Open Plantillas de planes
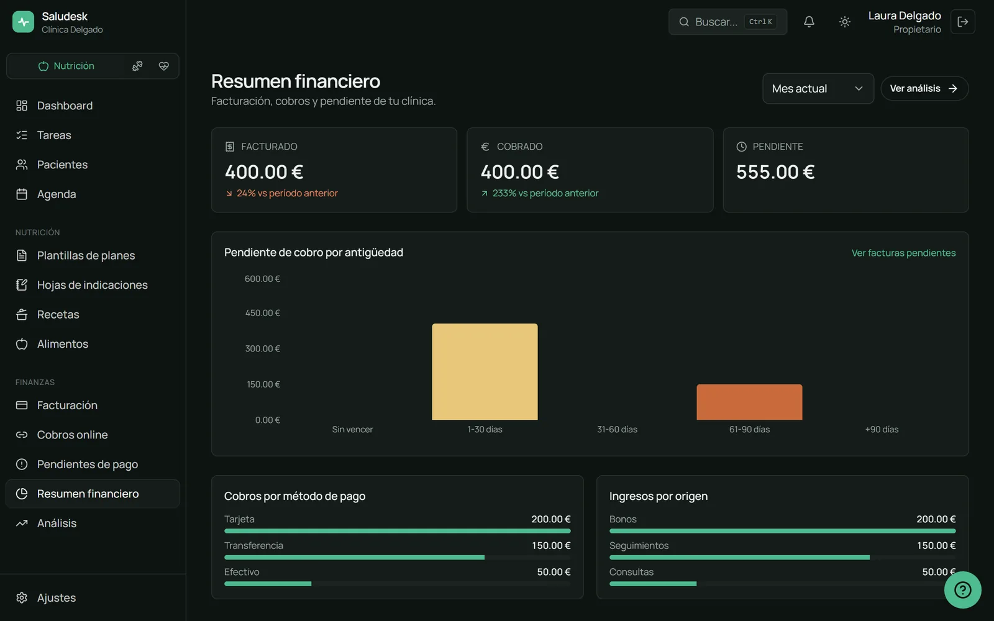This screenshot has width=994, height=621. 93,255
